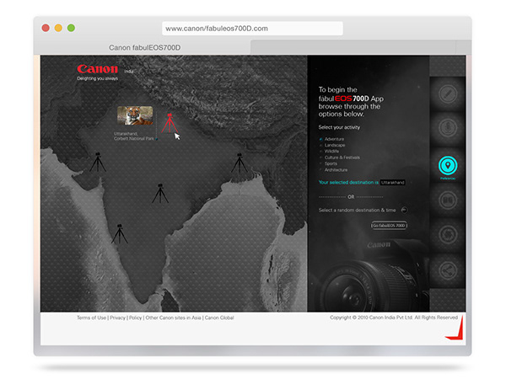
Task: Choose the black tripod marker in central India
Action: point(160,194)
